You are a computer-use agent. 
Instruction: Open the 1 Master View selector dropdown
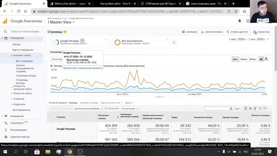point(61,22)
